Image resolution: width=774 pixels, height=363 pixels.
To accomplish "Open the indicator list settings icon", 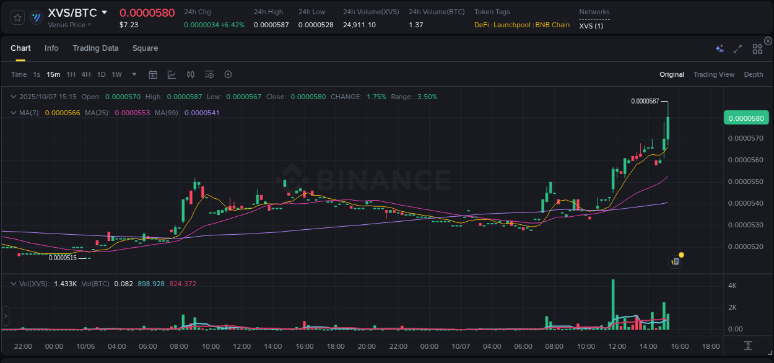I will [209, 74].
